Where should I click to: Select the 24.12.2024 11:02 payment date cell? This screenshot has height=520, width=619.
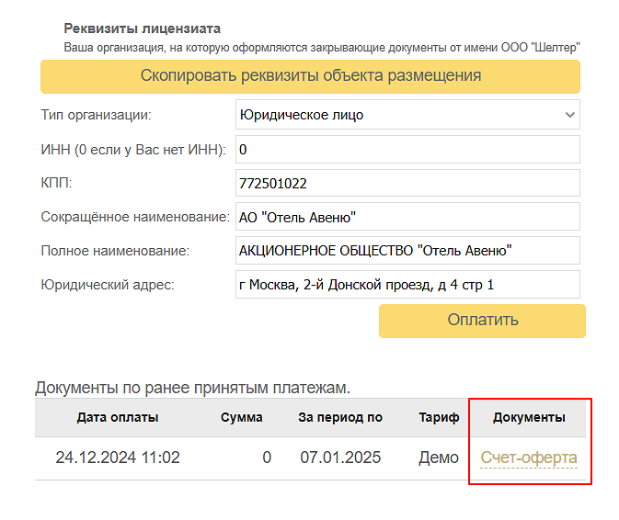tap(118, 458)
